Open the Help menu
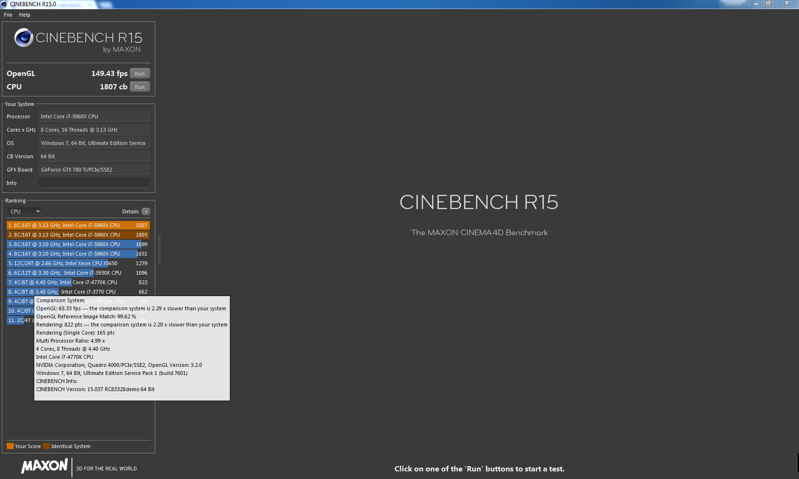 tap(25, 15)
